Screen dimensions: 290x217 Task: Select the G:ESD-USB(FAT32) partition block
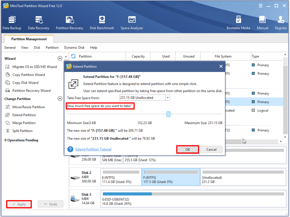pos(193,199)
